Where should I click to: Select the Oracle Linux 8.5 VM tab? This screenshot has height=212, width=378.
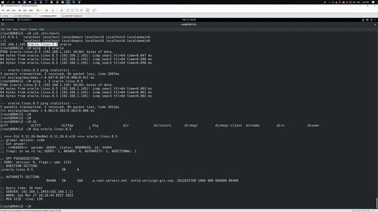[49, 16]
